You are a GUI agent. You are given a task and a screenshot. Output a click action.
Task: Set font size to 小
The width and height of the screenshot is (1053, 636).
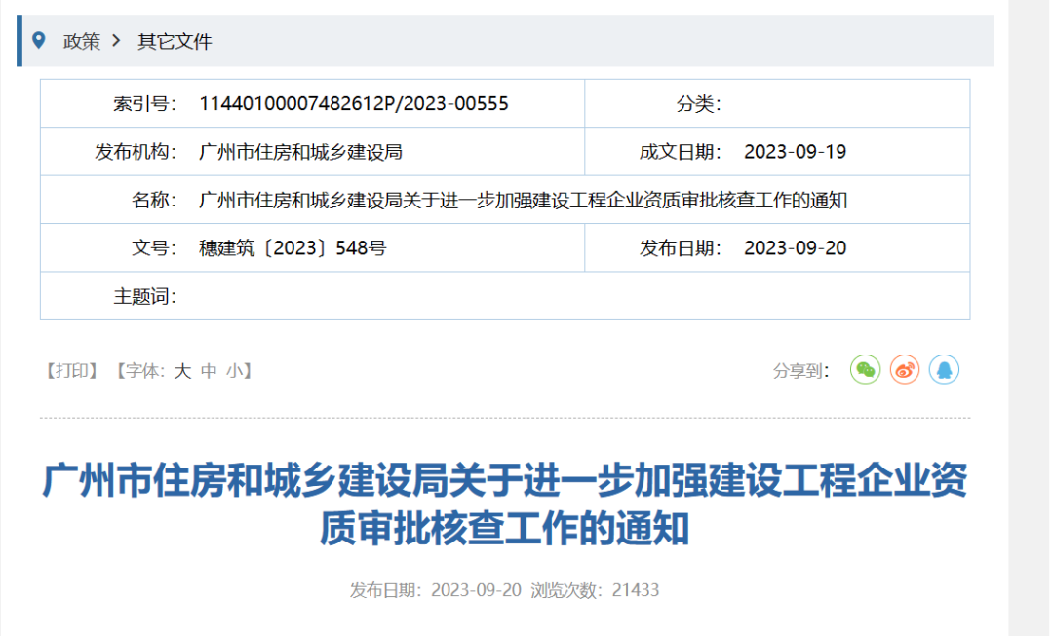point(234,371)
